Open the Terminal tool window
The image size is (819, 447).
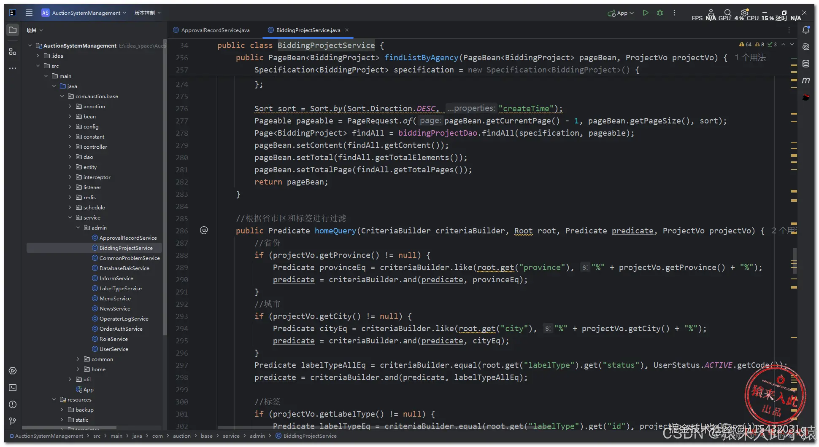coord(13,388)
